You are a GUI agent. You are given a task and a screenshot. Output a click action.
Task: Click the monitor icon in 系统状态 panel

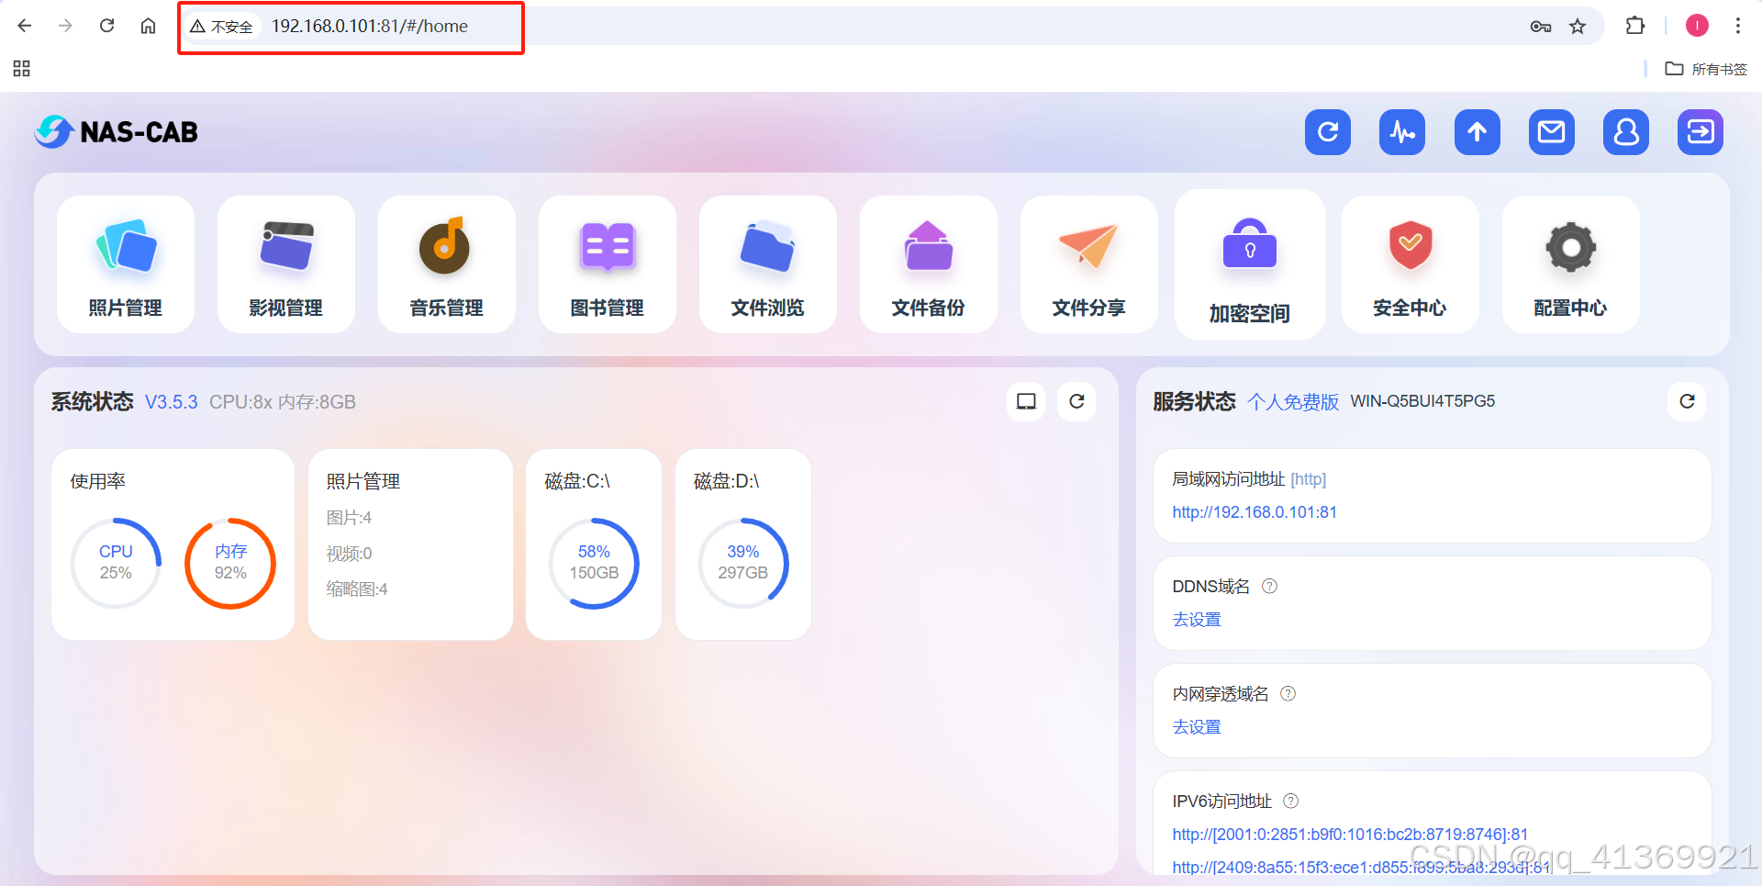click(x=1026, y=401)
